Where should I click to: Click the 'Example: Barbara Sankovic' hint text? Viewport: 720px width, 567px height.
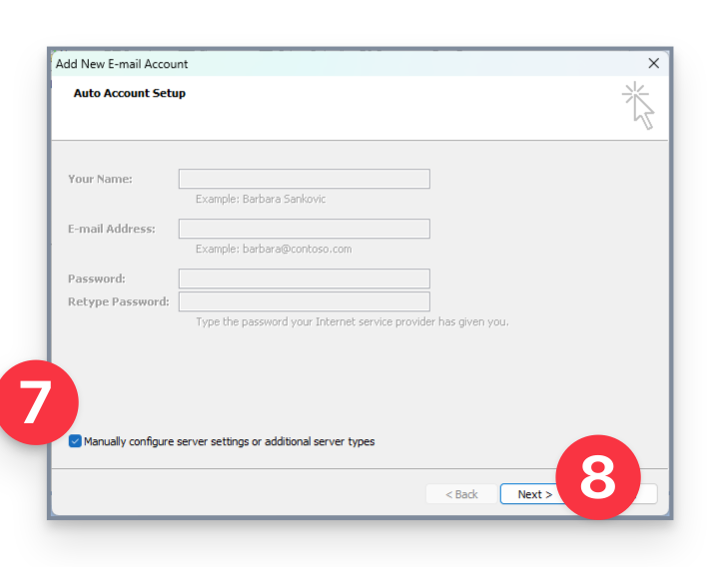tap(261, 199)
